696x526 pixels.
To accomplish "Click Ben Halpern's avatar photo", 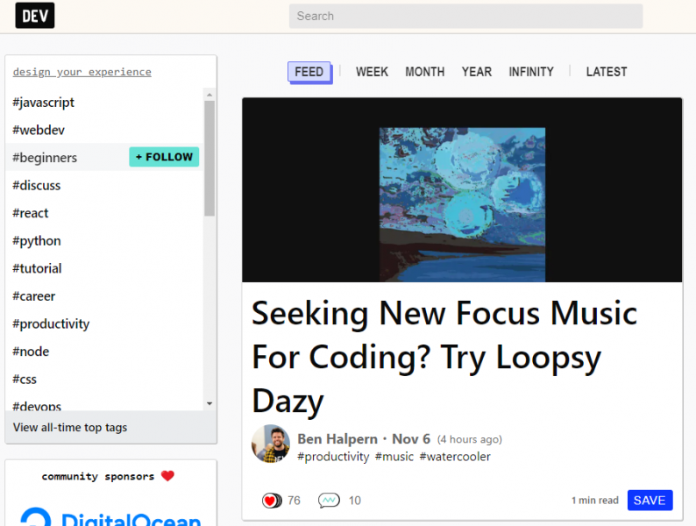I will [271, 444].
